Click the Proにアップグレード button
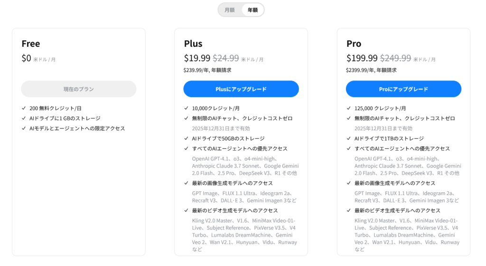486x266 pixels. (403, 89)
